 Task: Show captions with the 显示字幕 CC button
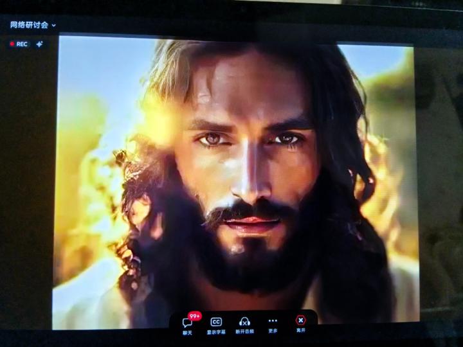pyautogui.click(x=216, y=326)
